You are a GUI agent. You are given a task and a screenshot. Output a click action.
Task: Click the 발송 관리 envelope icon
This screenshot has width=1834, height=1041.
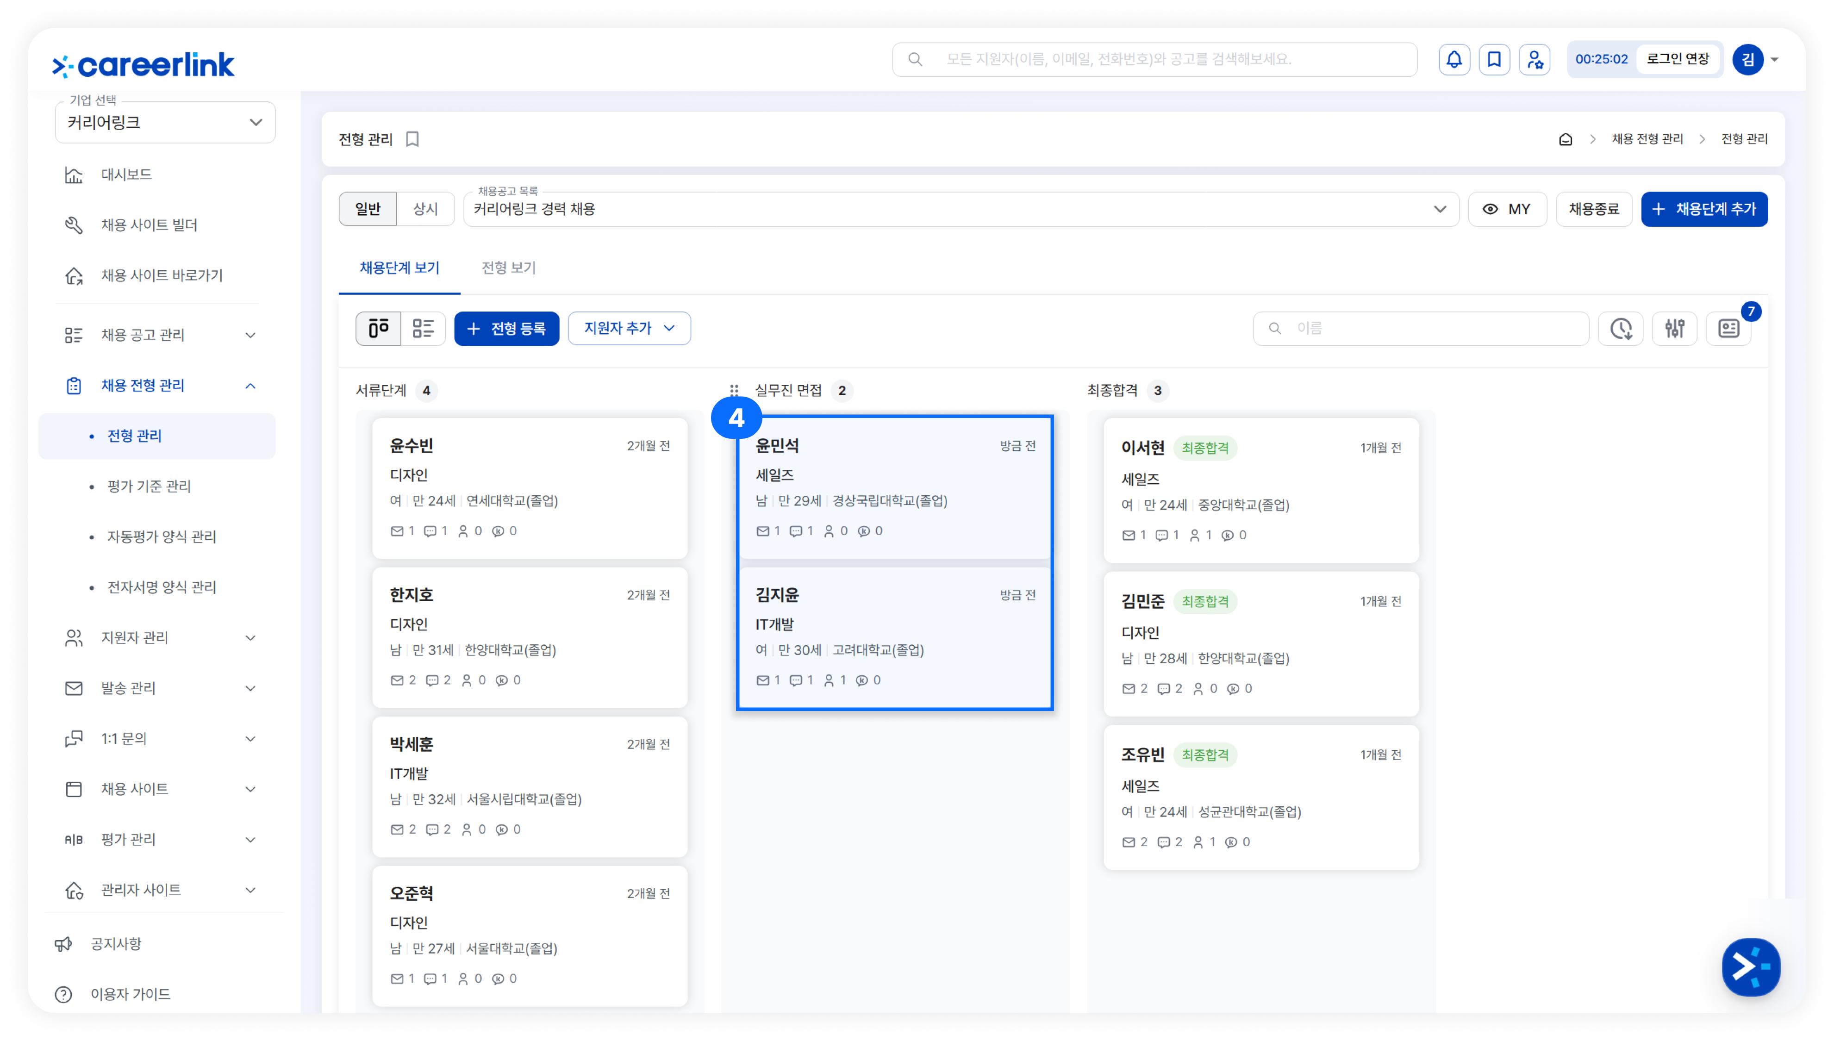coord(74,688)
